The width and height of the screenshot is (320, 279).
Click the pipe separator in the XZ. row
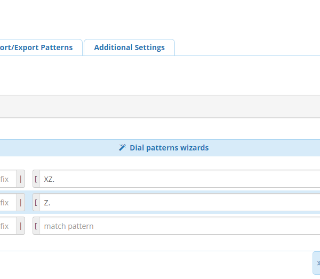click(21, 179)
